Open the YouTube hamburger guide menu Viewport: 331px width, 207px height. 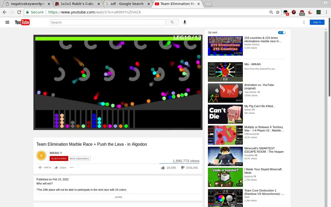click(x=7, y=22)
